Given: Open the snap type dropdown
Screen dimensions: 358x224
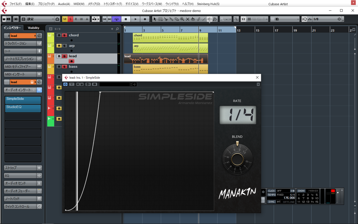Looking at the screenshot, I should [x=257, y=19].
